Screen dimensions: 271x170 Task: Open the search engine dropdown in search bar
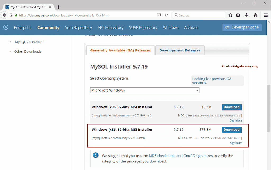pos(176,15)
